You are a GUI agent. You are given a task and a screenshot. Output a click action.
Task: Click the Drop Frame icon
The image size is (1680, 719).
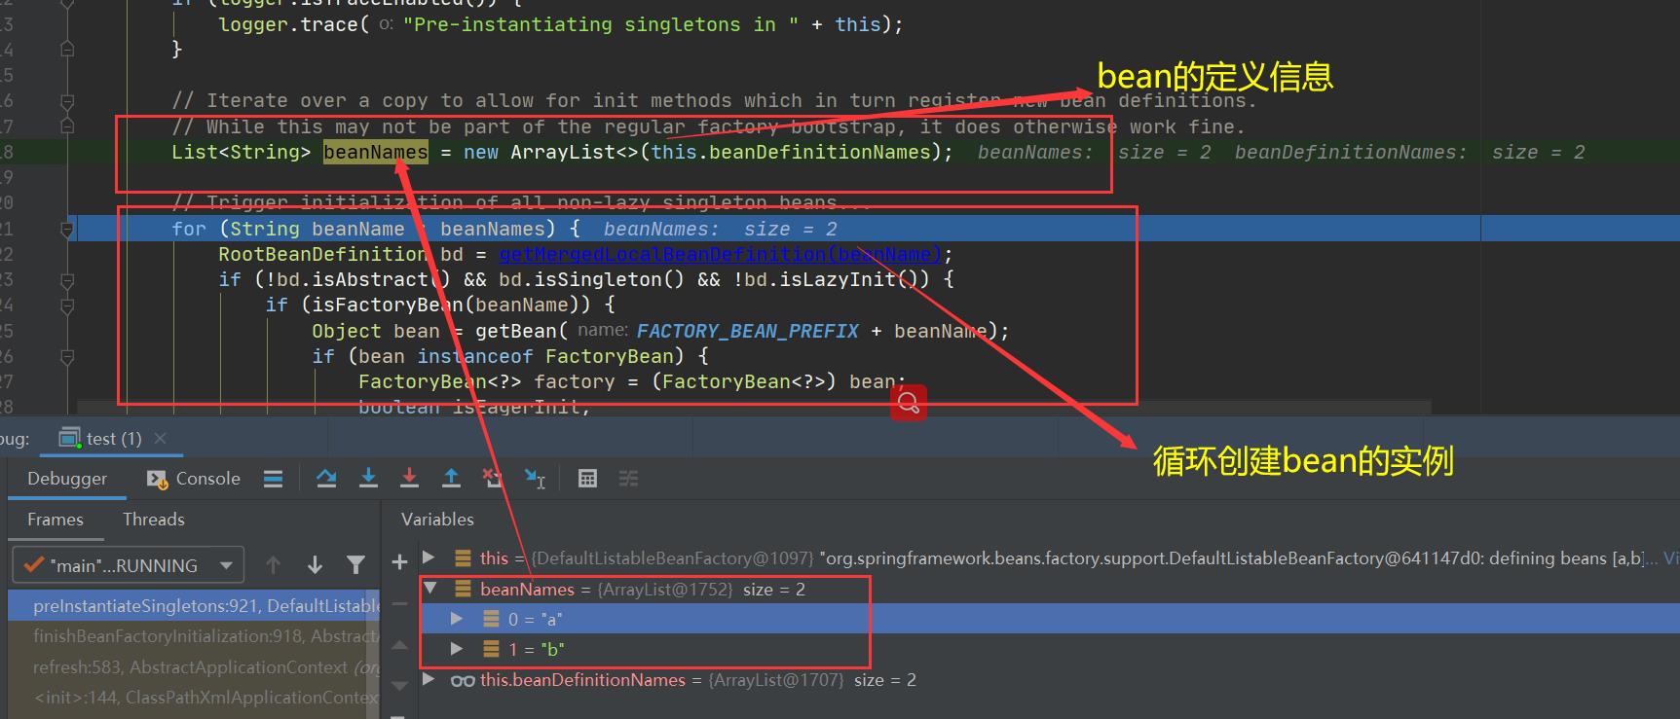tap(493, 478)
